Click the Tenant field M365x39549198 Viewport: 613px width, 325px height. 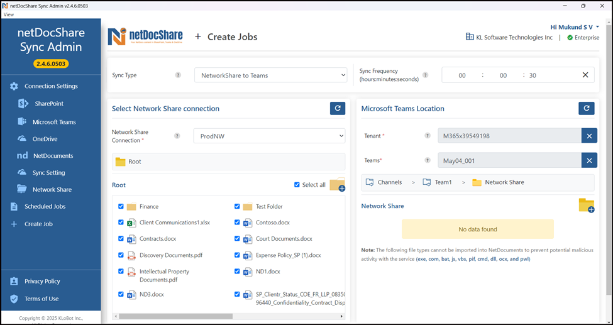(509, 136)
